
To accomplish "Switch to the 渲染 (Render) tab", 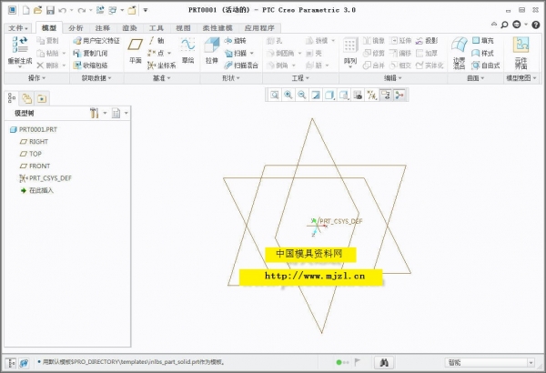I will pos(129,28).
